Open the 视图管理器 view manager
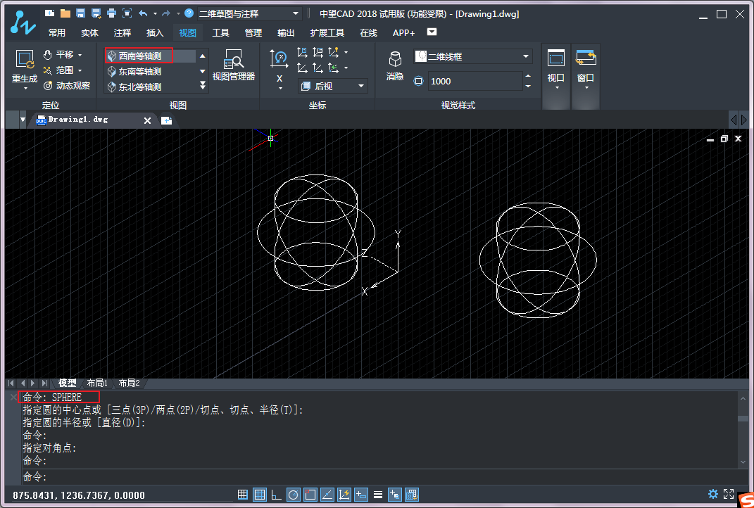The width and height of the screenshot is (754, 508). 232,65
